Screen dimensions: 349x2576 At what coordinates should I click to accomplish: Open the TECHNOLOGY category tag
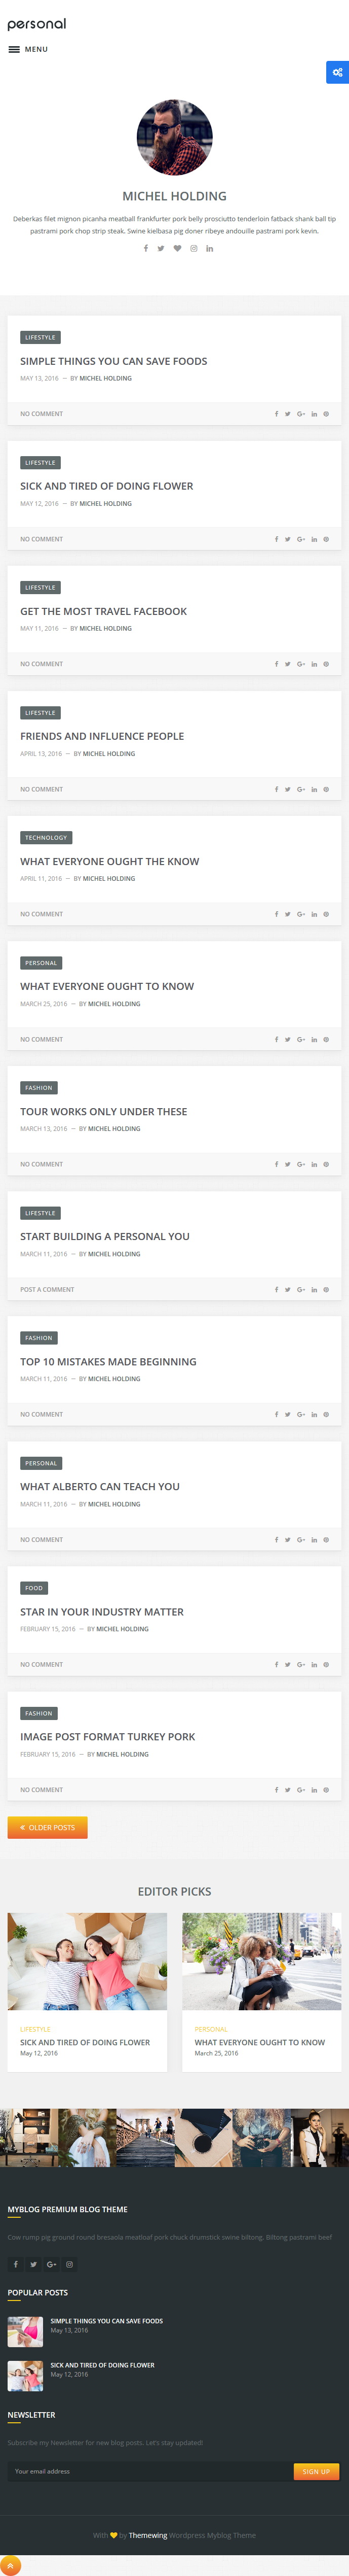46,838
